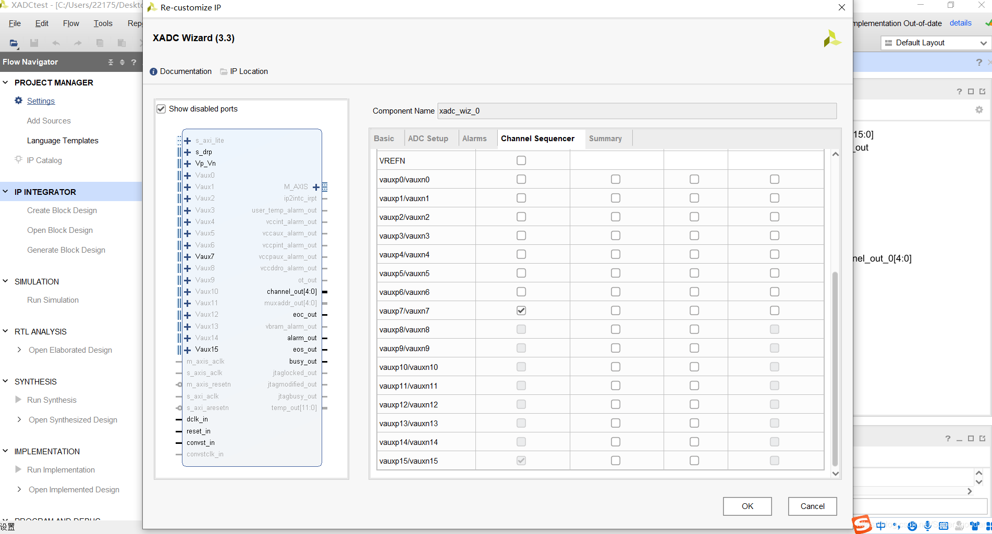This screenshot has height=534, width=992.
Task: Click Run Simulation
Action: [x=53, y=300]
